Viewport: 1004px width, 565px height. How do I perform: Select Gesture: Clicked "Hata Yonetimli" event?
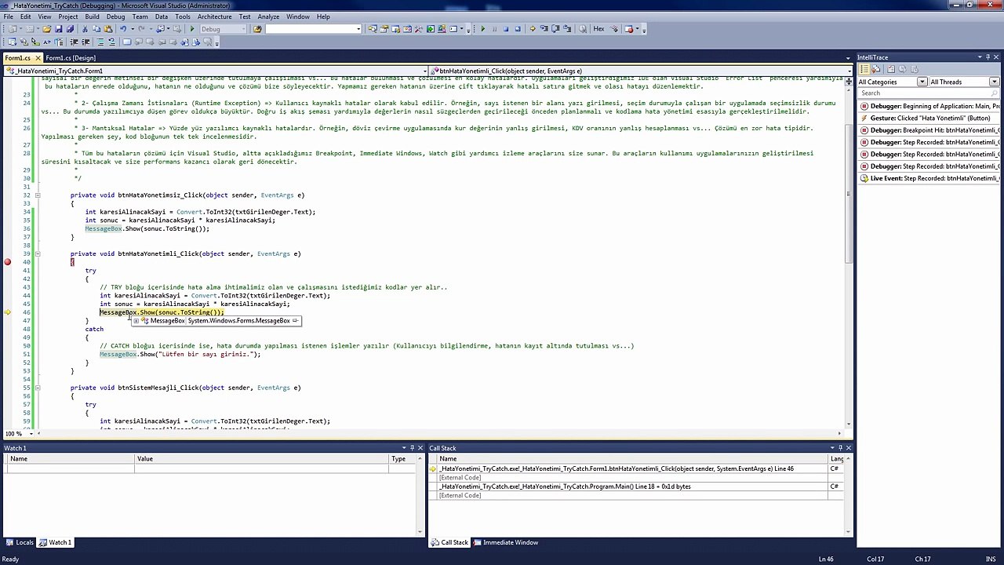pos(929,118)
